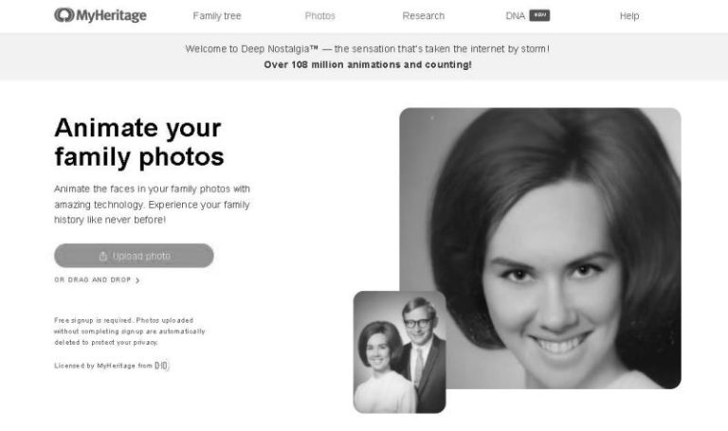
Task: Click the small couple photo thumbnail
Action: [399, 352]
